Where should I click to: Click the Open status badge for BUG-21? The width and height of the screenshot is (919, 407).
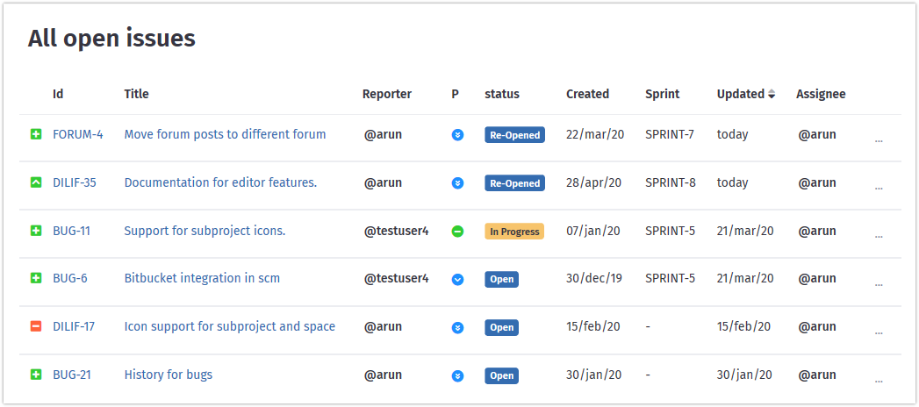(501, 376)
